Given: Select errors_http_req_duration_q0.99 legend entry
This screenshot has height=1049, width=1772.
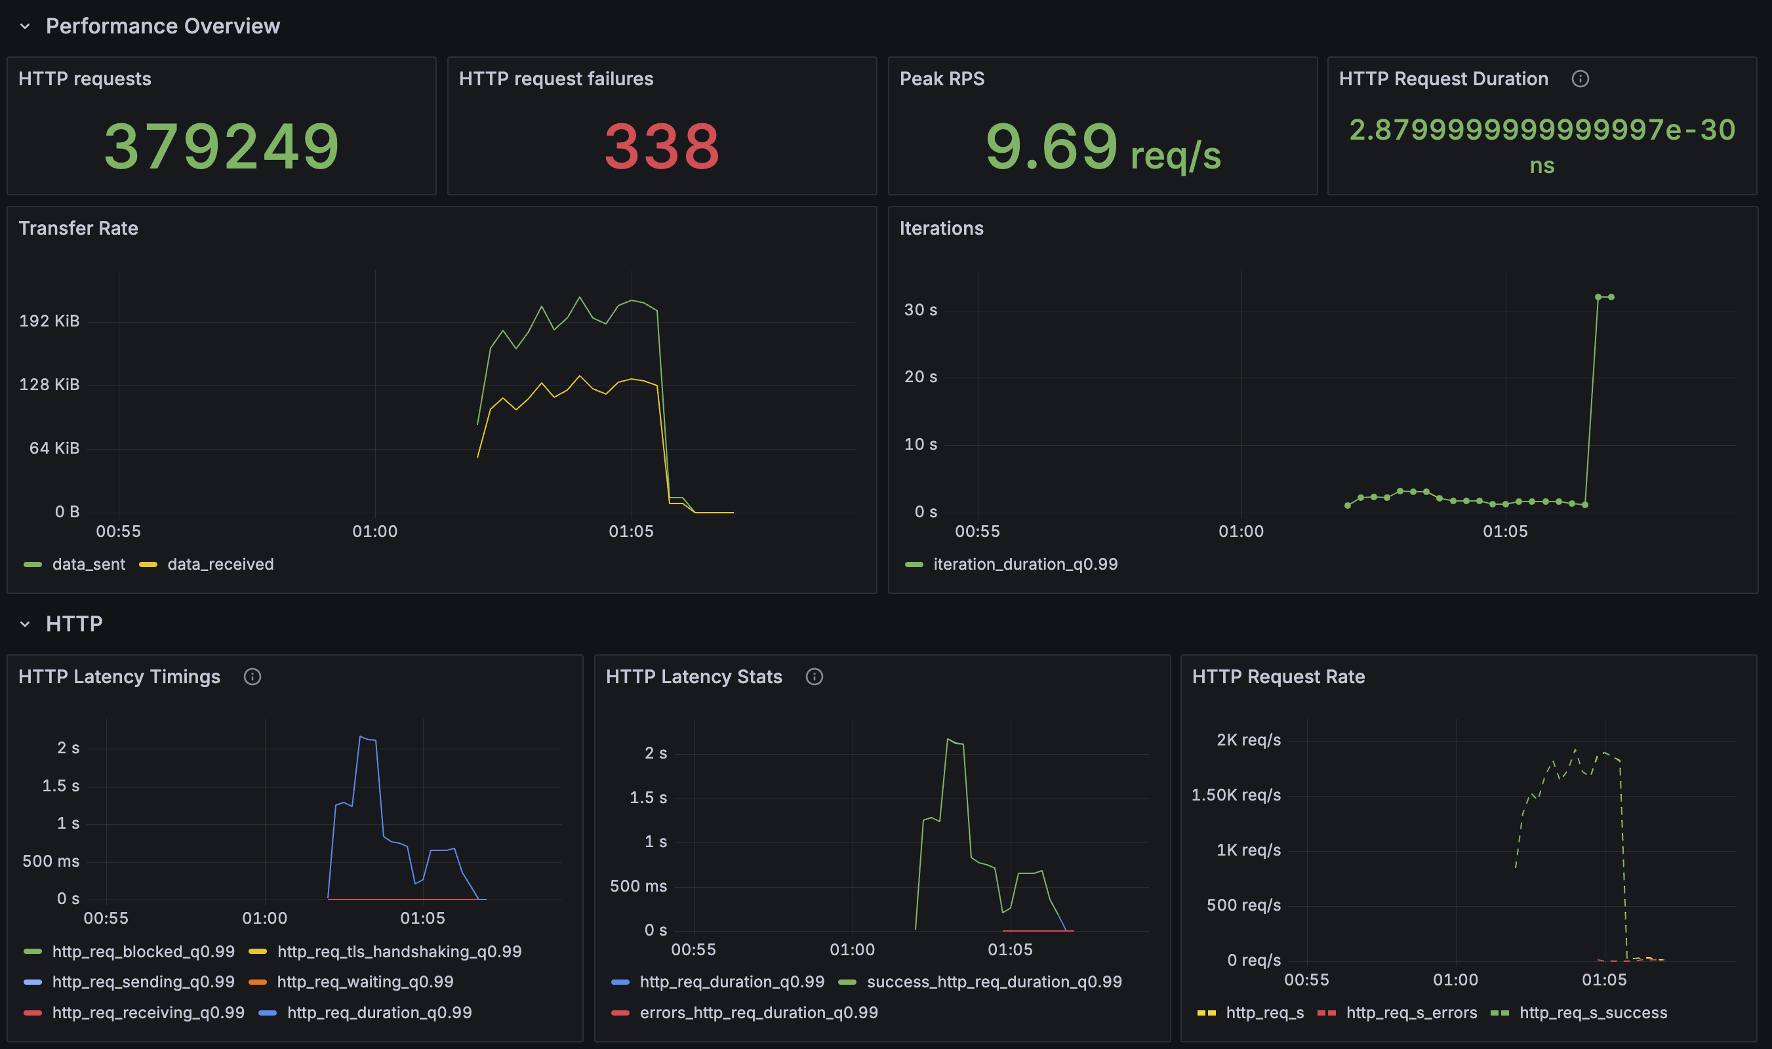Looking at the screenshot, I should (758, 1012).
